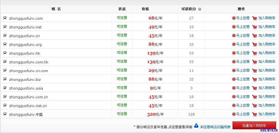Click red register icon for zhongguofunv.org
The width and height of the screenshot is (279, 133).
click(x=234, y=44)
